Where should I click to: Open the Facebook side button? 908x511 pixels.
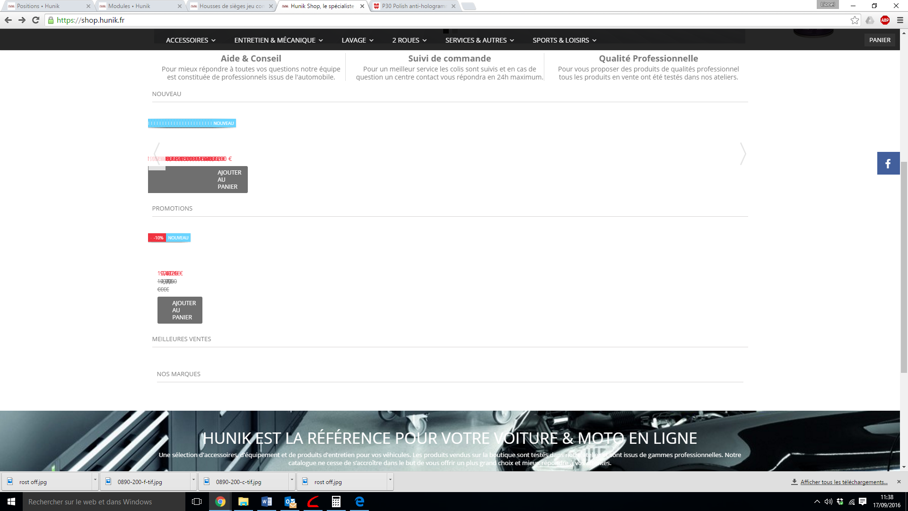(x=888, y=163)
